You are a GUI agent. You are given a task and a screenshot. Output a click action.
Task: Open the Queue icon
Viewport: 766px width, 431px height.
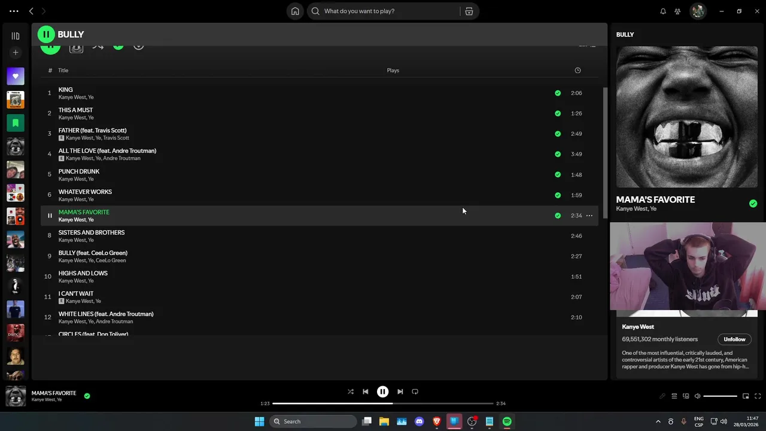point(674,396)
